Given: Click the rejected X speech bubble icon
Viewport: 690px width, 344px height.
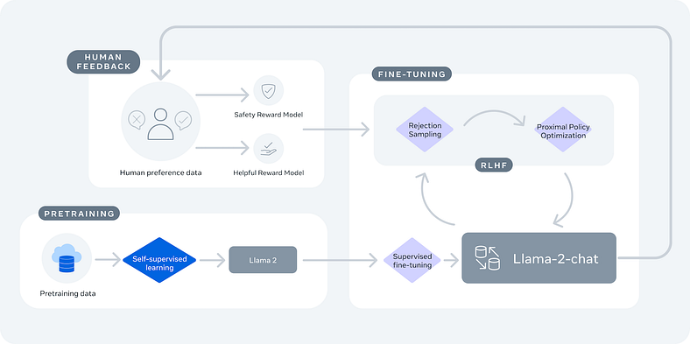Looking at the screenshot, I should point(137,120).
